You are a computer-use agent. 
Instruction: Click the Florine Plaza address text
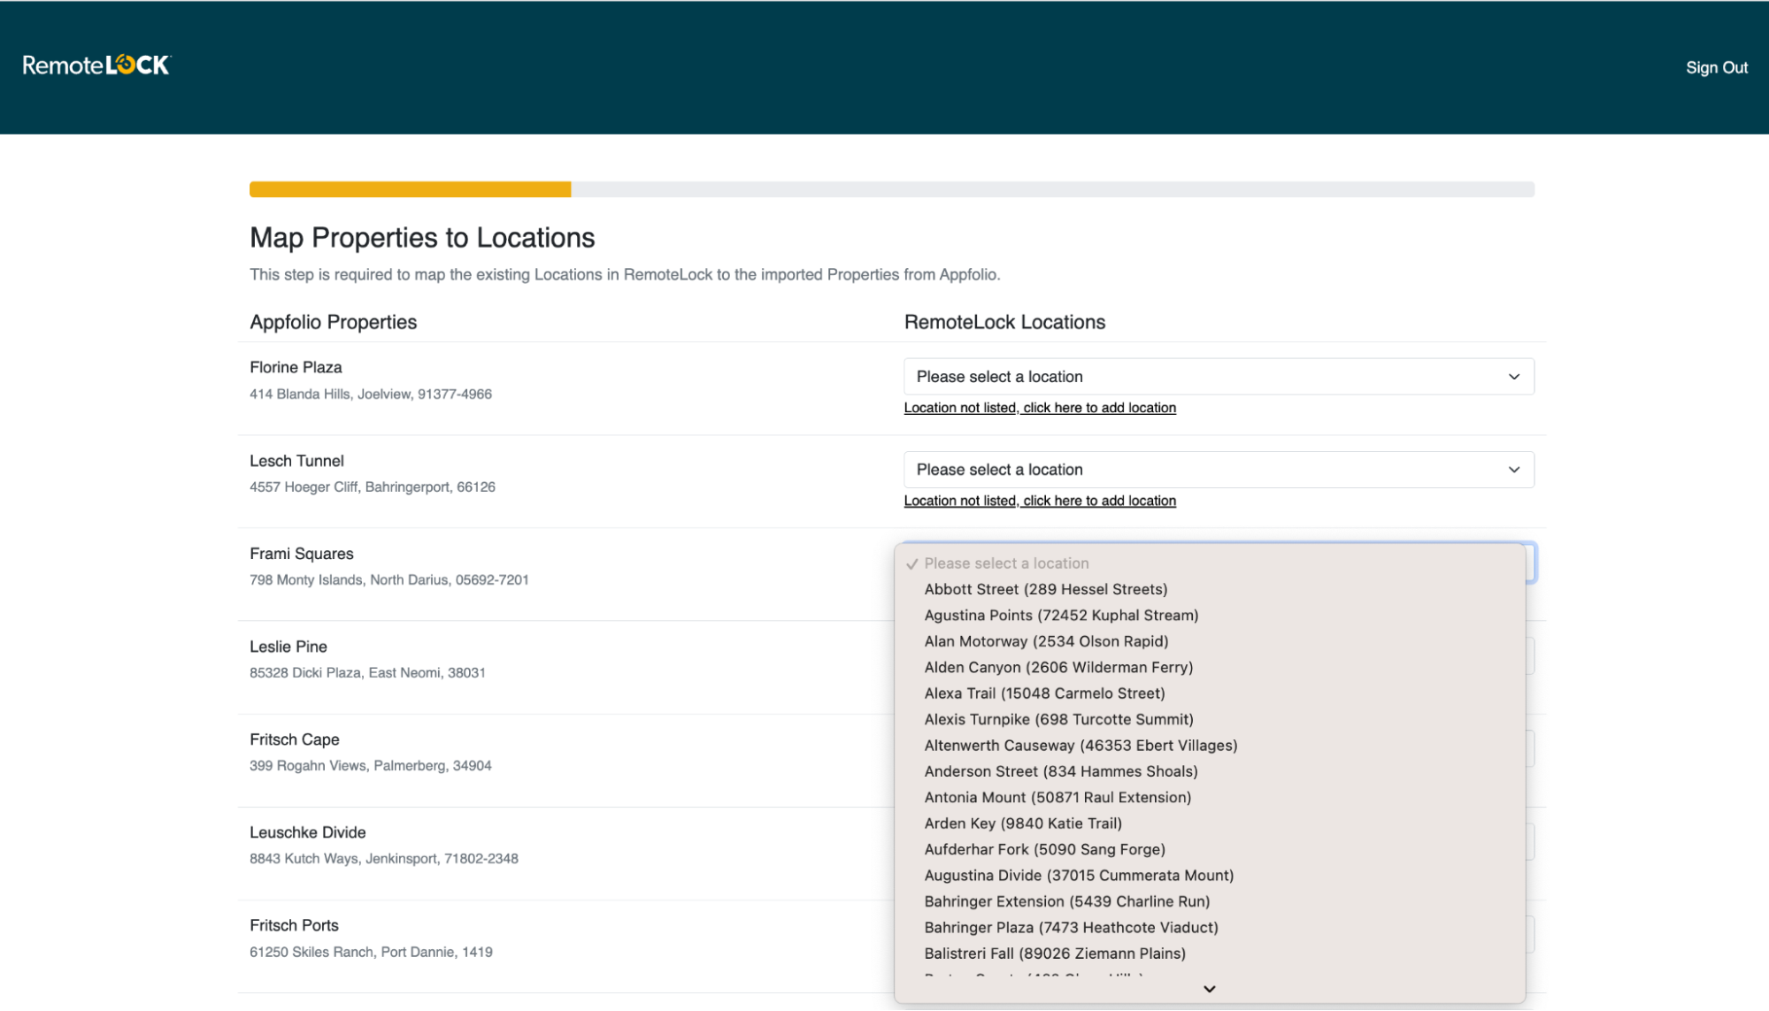370,394
